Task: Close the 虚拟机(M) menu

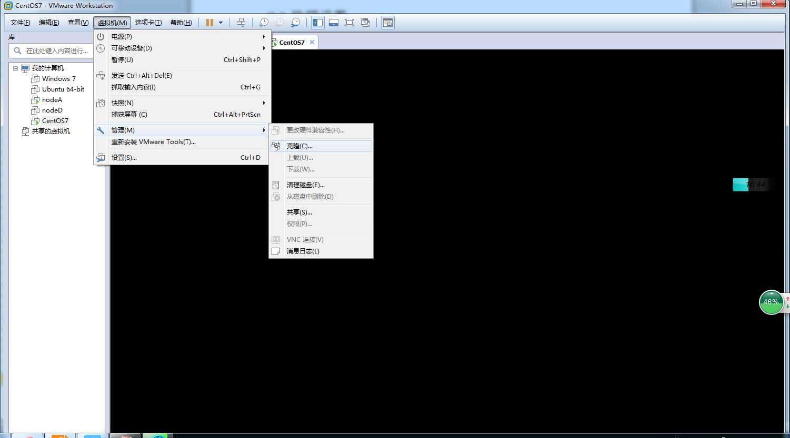Action: (112, 23)
